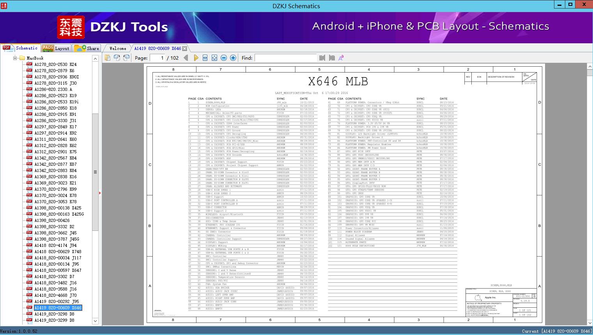
Task: Click the find next icon
Action: click(332, 58)
